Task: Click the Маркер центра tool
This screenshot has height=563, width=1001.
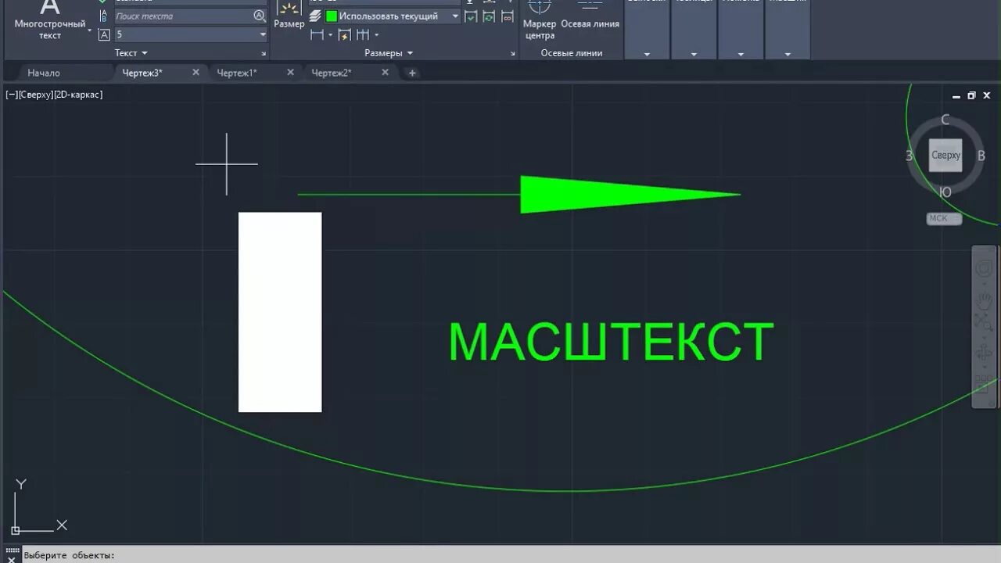Action: point(540,20)
